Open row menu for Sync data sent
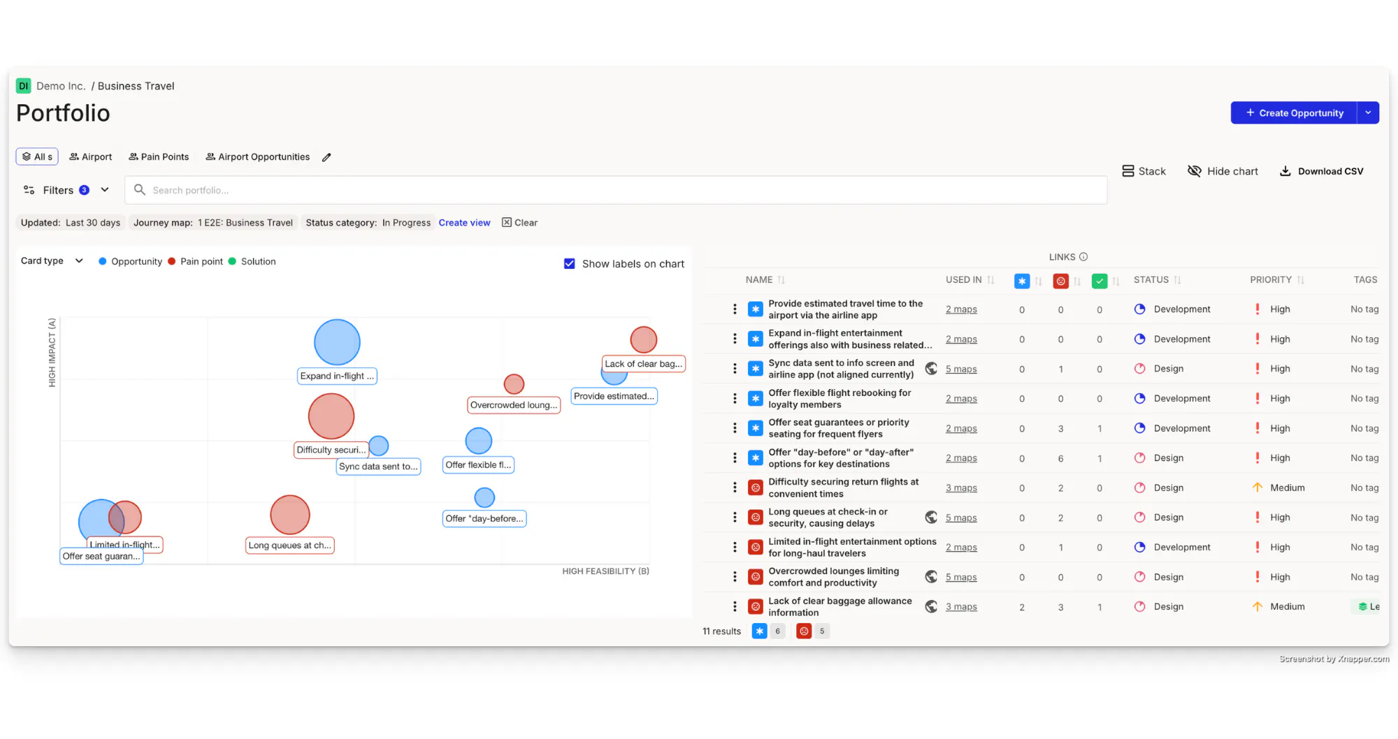 click(735, 368)
